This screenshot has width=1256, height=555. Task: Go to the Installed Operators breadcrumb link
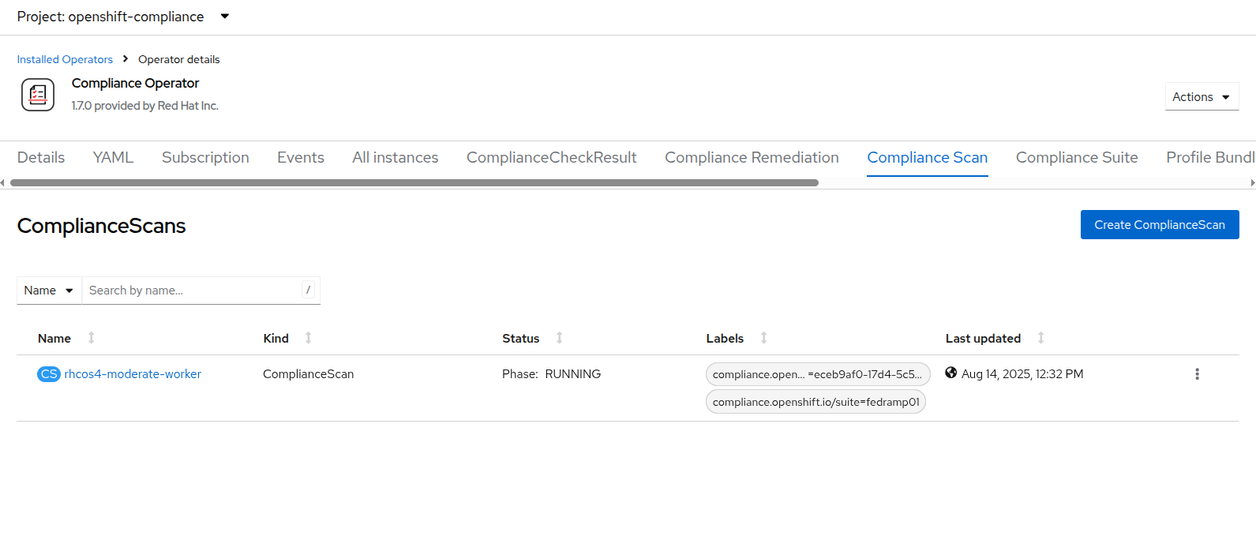pyautogui.click(x=65, y=59)
